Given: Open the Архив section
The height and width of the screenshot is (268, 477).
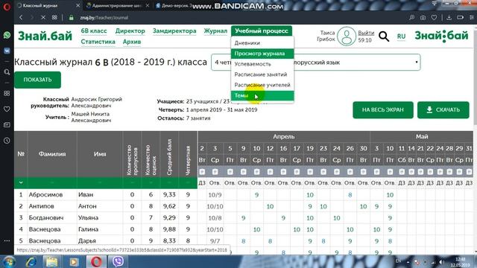Looking at the screenshot, I should 132,42.
